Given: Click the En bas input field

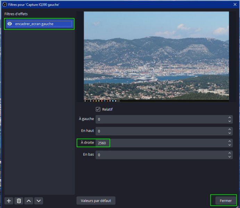Looking at the screenshot, I should pos(164,155).
